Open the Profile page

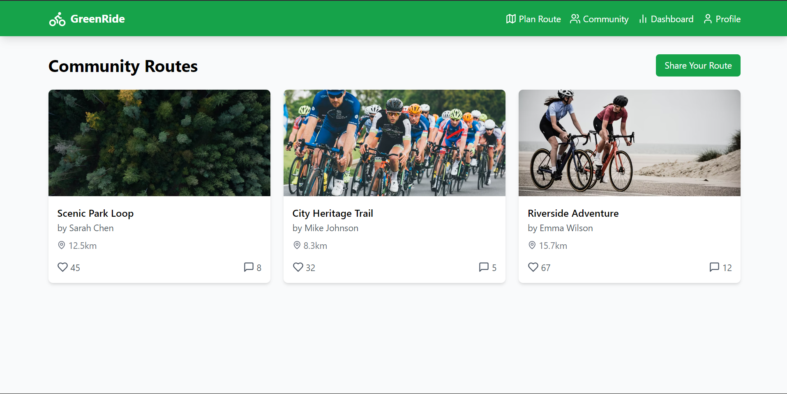(722, 19)
